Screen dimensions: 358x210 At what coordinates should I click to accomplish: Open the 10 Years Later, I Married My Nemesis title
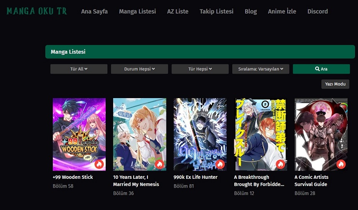pyautogui.click(x=136, y=180)
